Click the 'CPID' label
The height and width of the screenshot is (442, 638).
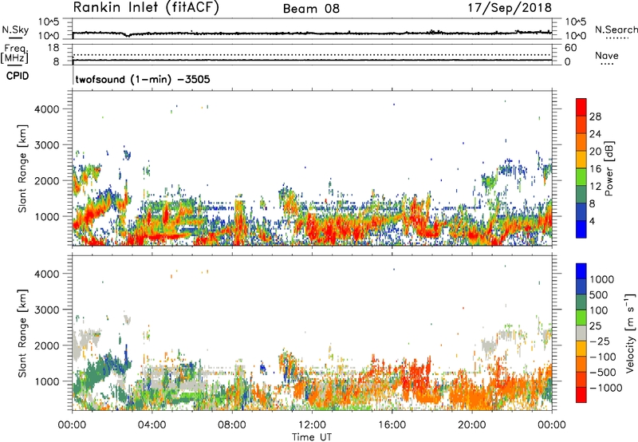[x=18, y=76]
